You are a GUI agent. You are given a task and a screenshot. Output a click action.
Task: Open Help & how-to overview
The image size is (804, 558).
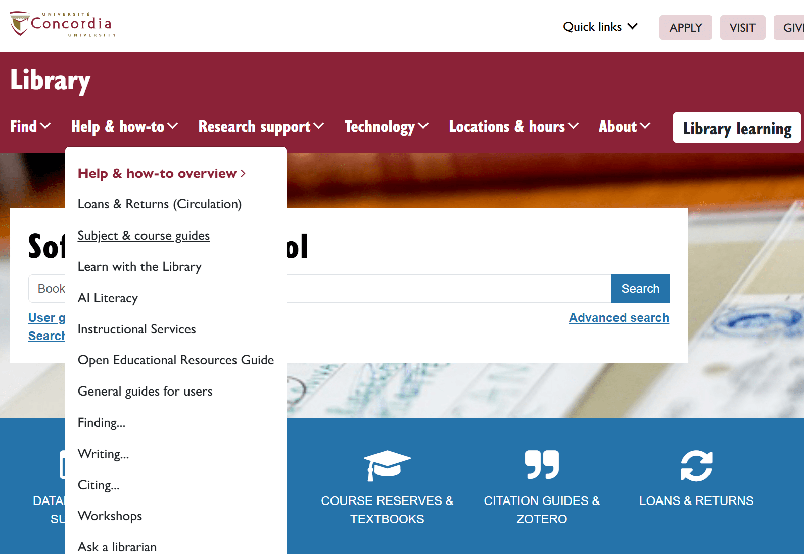[x=162, y=173]
